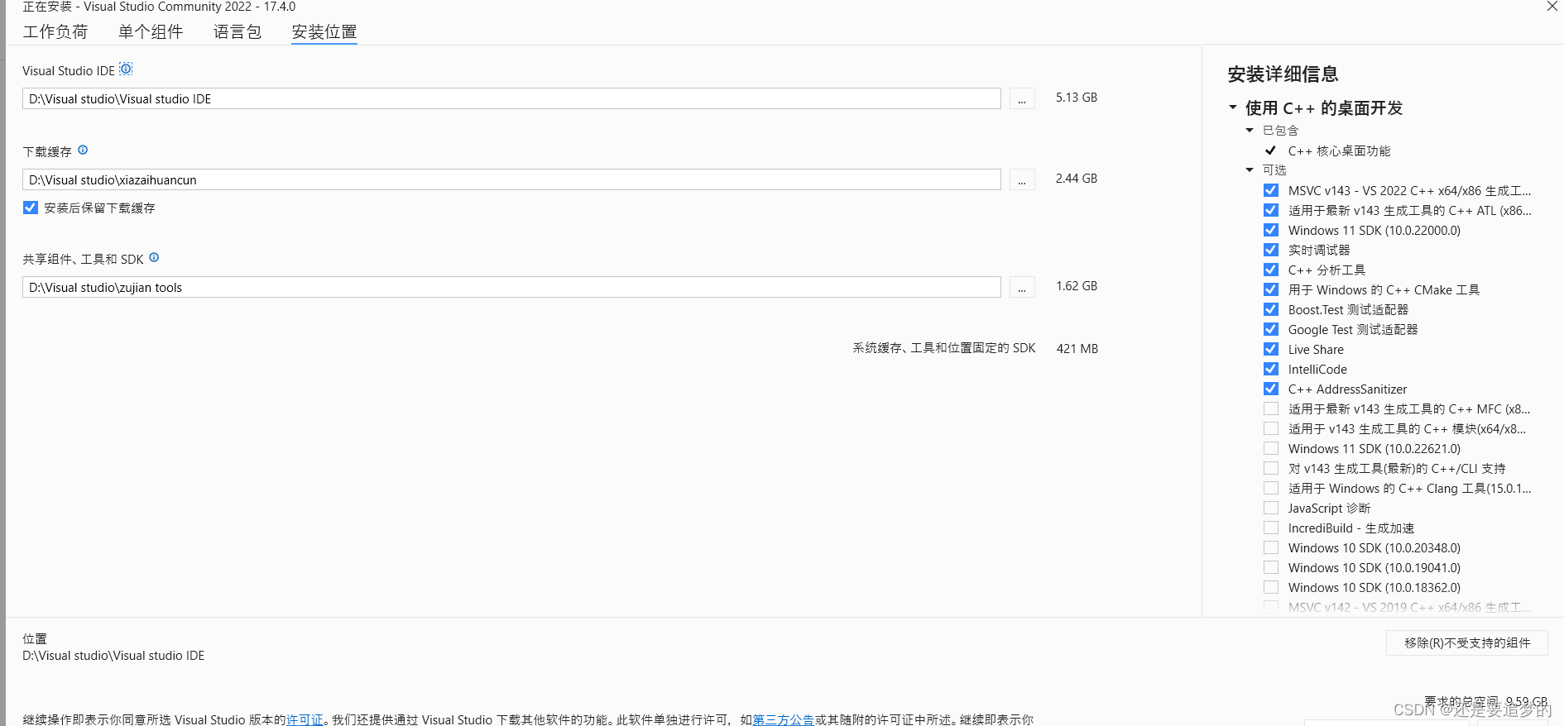Click the 1.62 GB shared components size
Image resolution: width=1564 pixels, height=726 pixels.
click(x=1077, y=286)
